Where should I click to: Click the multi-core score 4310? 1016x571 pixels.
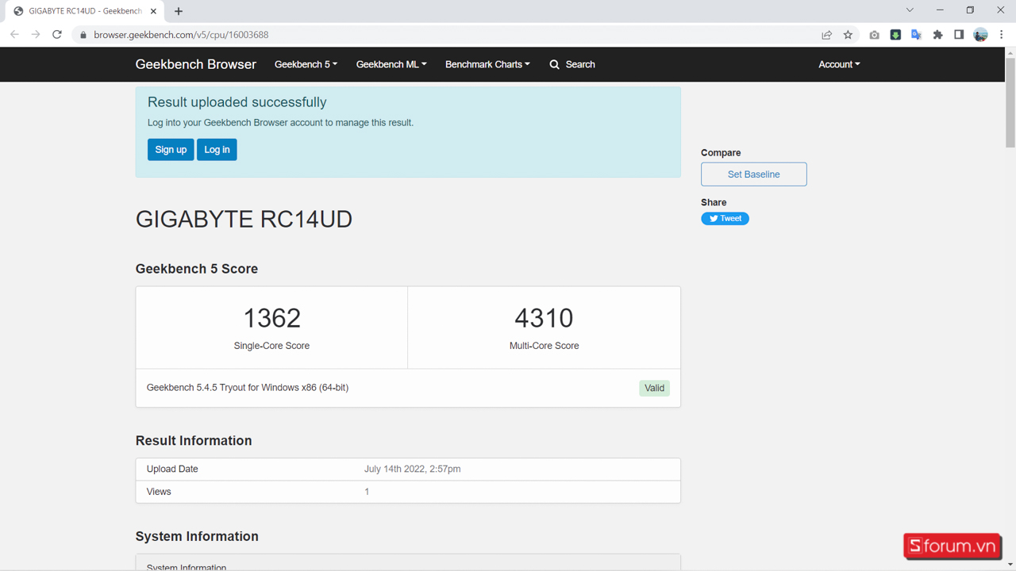tap(544, 318)
